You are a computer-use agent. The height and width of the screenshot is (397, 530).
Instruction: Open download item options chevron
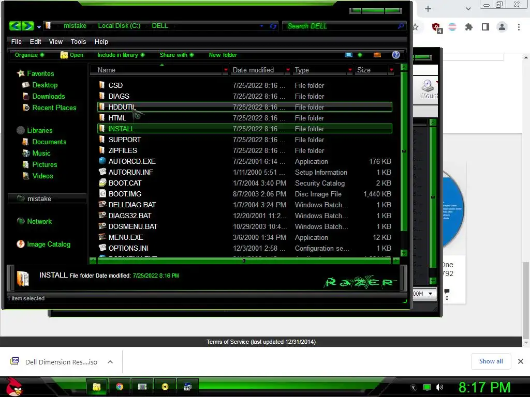pos(110,362)
